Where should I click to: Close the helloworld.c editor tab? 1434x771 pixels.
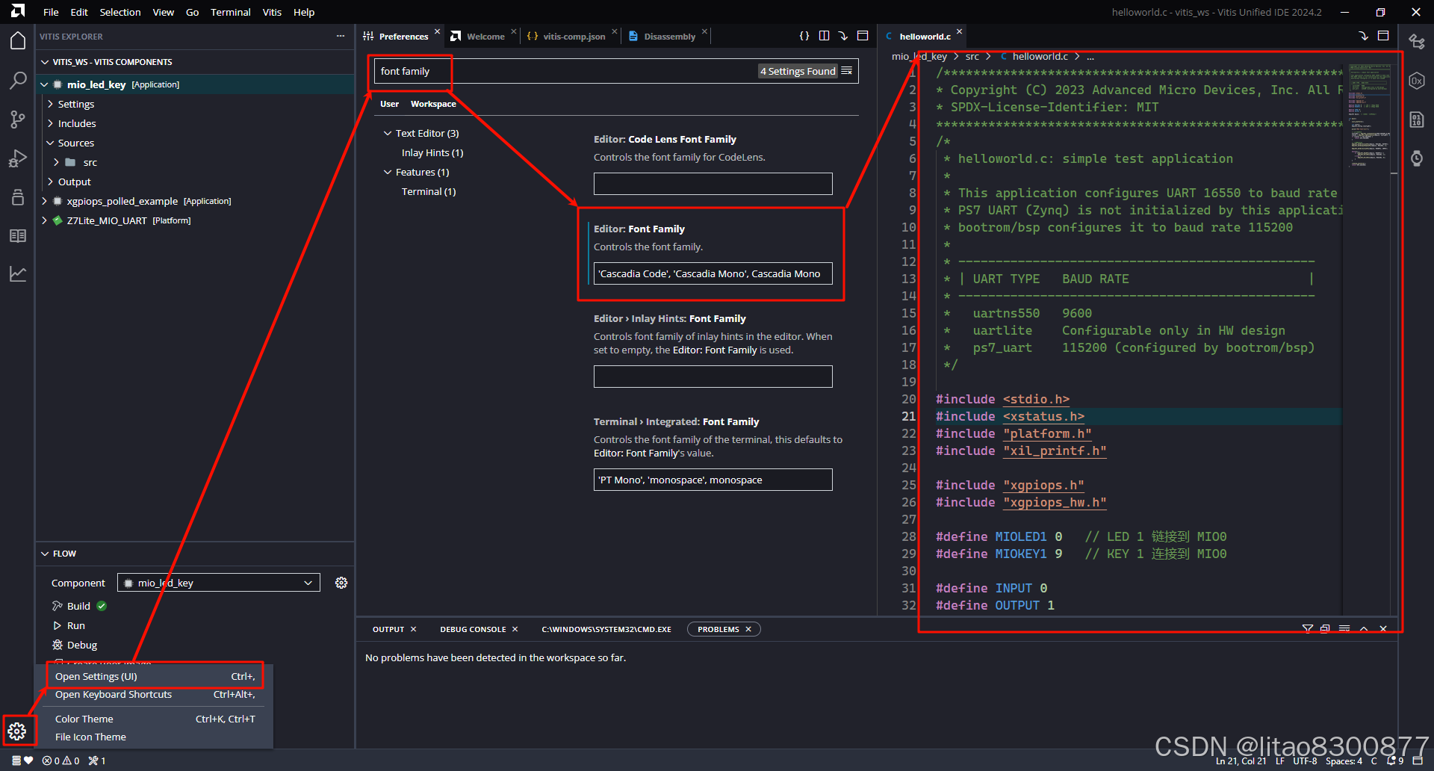pyautogui.click(x=960, y=31)
